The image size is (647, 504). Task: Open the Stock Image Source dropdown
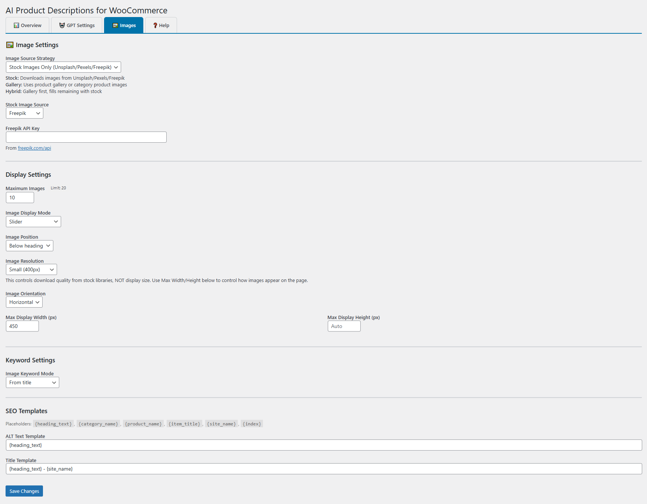pyautogui.click(x=24, y=113)
